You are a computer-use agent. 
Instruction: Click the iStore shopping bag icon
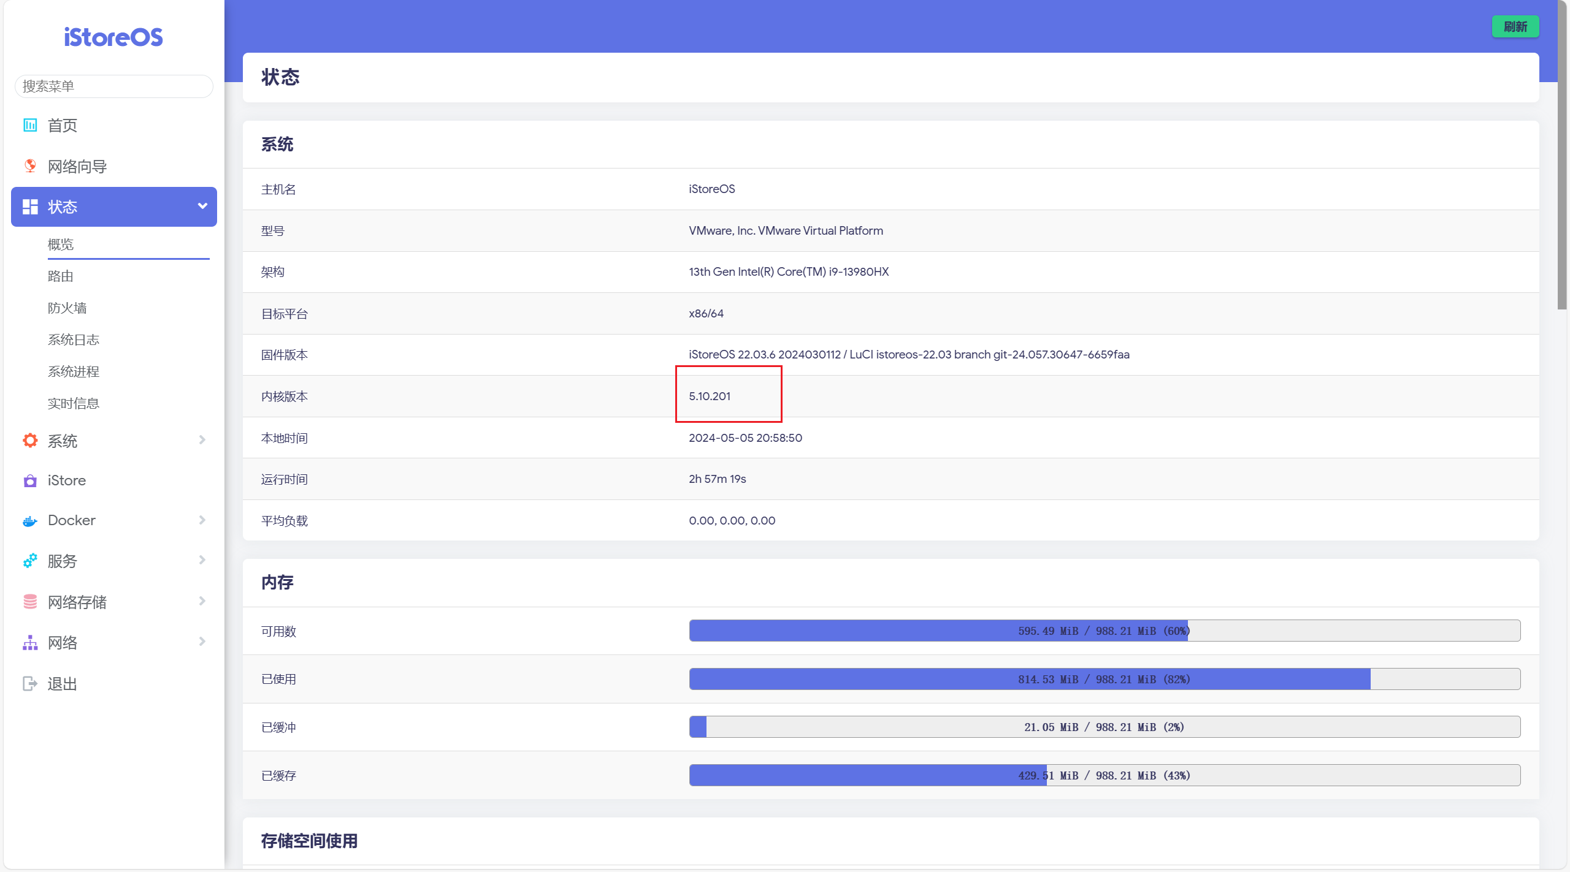point(29,481)
